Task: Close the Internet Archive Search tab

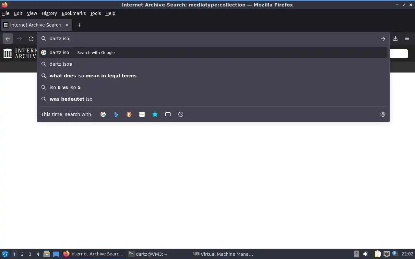Action: [x=67, y=25]
